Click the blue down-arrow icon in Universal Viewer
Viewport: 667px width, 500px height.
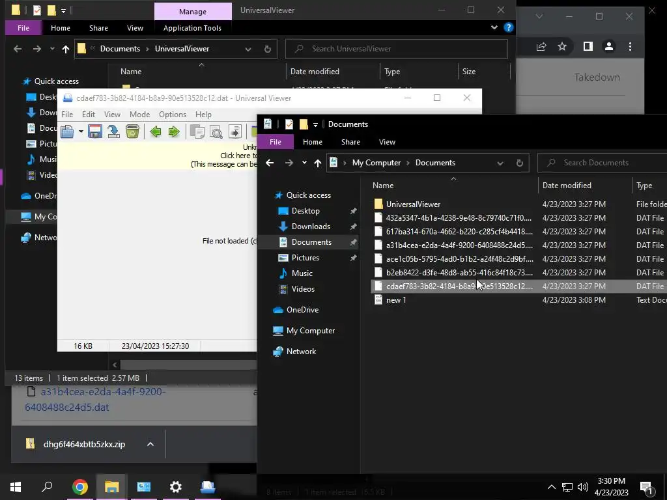tap(113, 132)
